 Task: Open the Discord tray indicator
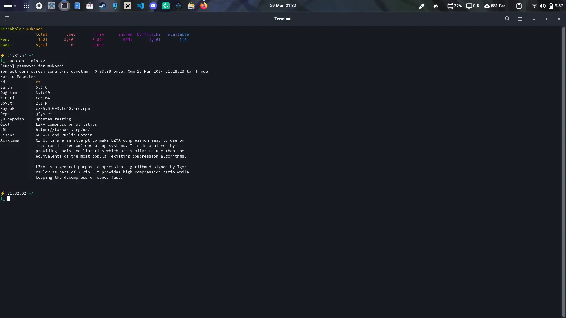coord(436,6)
